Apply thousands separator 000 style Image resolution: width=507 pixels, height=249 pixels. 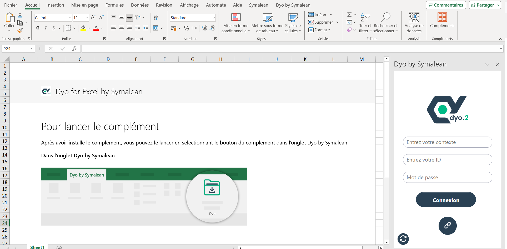(194, 28)
